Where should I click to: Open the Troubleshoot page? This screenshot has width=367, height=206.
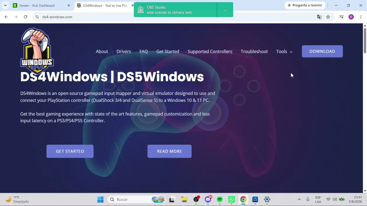254,51
